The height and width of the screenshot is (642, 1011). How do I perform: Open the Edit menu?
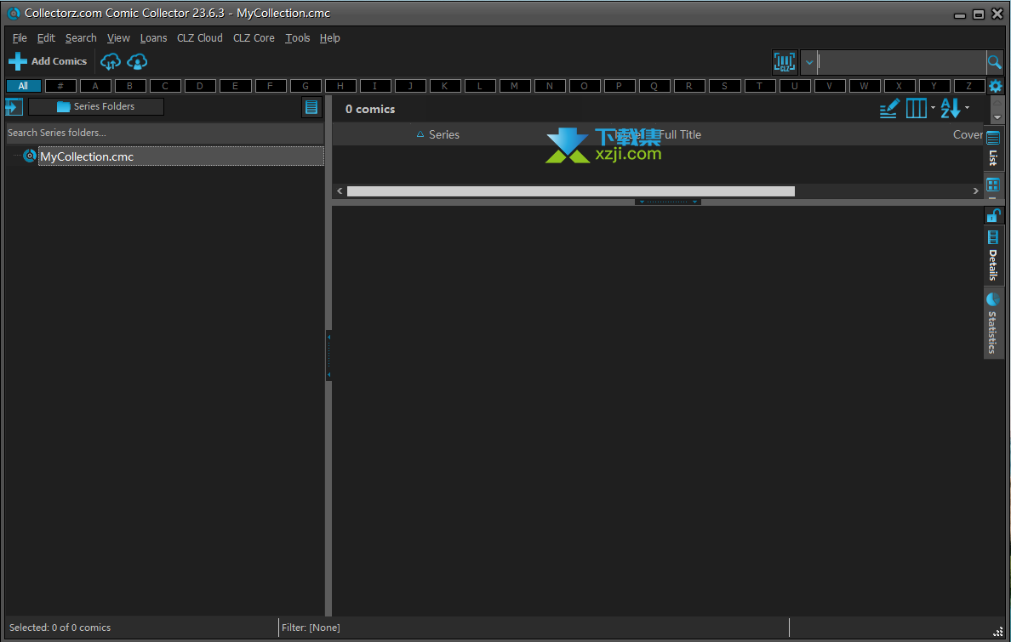point(46,38)
